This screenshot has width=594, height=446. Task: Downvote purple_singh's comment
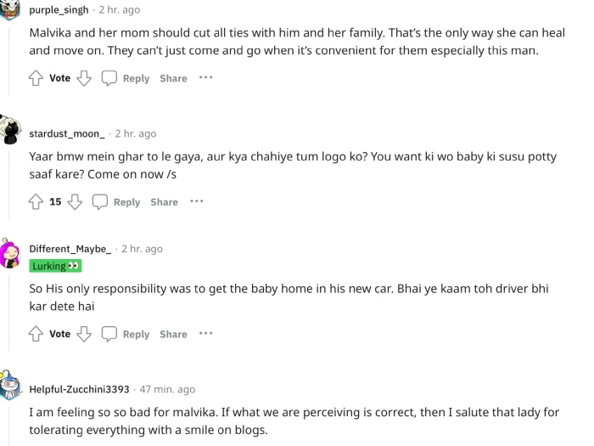pyautogui.click(x=83, y=78)
